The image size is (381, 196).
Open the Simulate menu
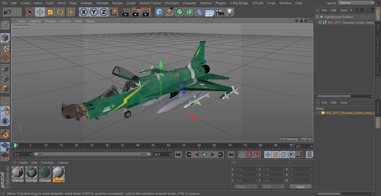pos(102,3)
